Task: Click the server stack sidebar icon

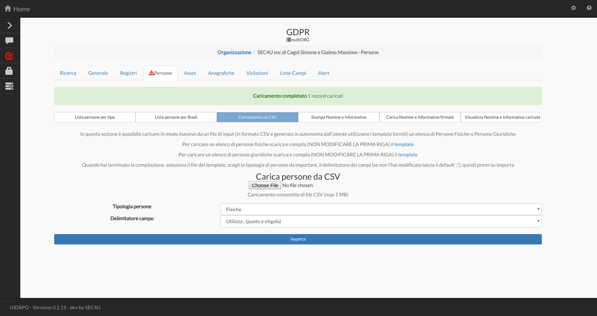Action: coord(9,86)
